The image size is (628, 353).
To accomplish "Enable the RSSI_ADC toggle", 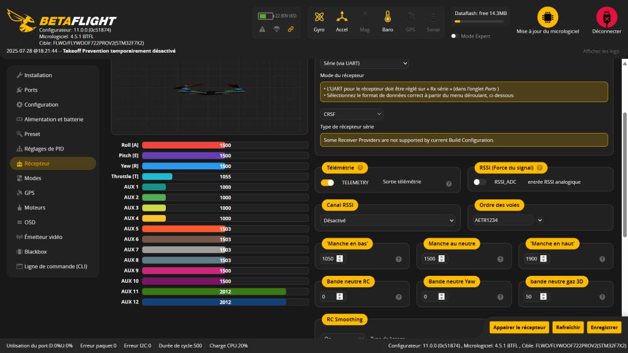I will click(480, 182).
